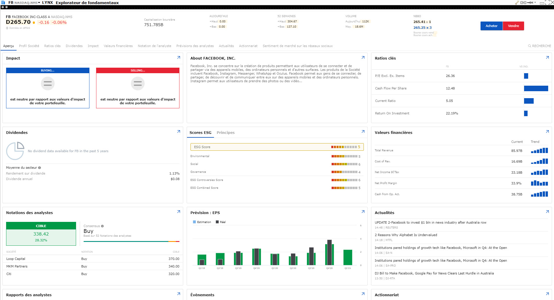Click the down arrow circle on black bar

pos(6,7)
